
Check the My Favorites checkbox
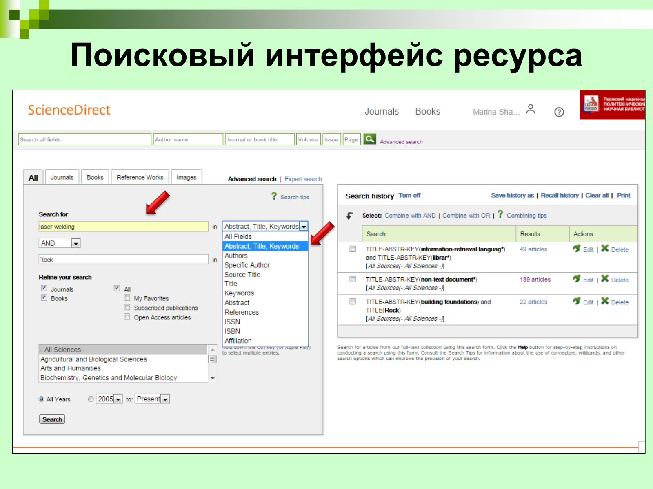[x=127, y=297]
